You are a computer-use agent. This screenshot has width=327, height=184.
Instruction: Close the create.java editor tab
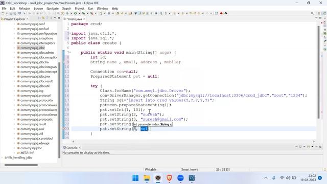(84, 19)
